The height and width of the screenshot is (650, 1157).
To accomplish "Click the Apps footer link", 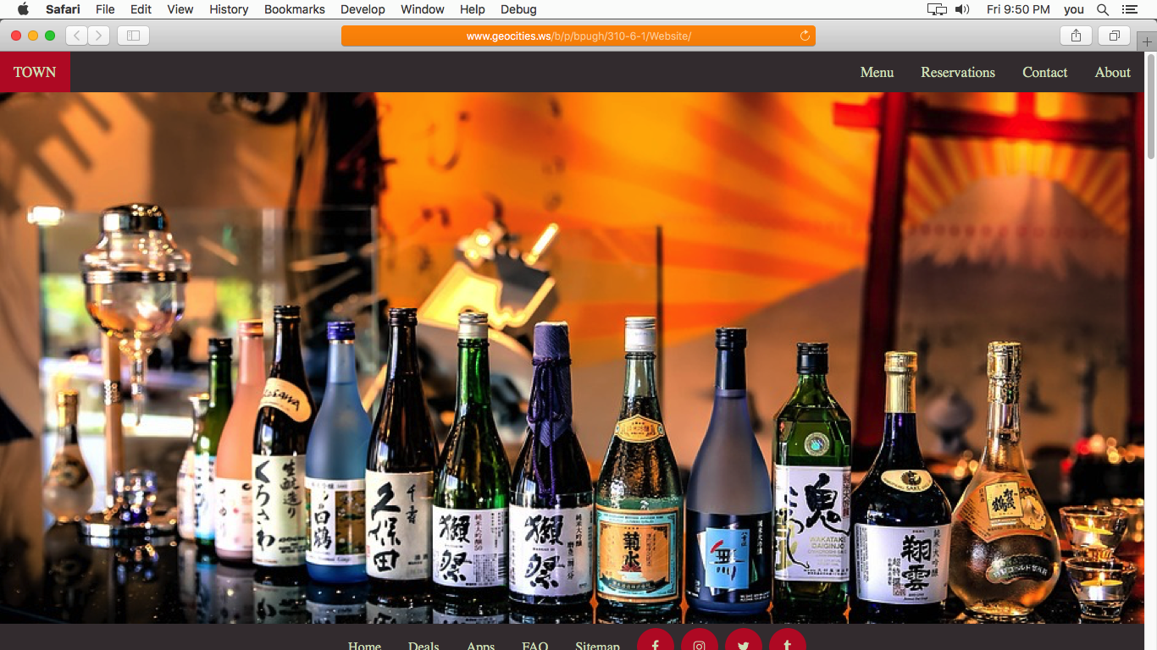I will [x=480, y=646].
